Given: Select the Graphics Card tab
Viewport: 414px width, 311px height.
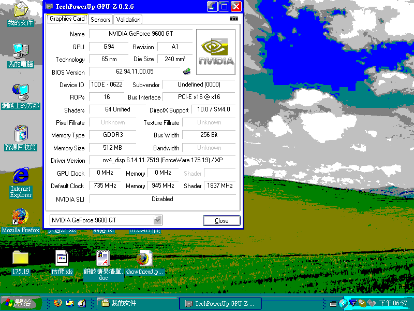Looking at the screenshot, I should [67, 19].
